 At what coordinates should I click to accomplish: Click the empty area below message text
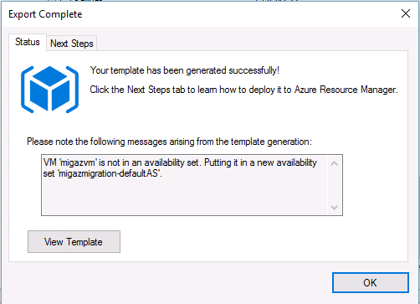[184, 197]
